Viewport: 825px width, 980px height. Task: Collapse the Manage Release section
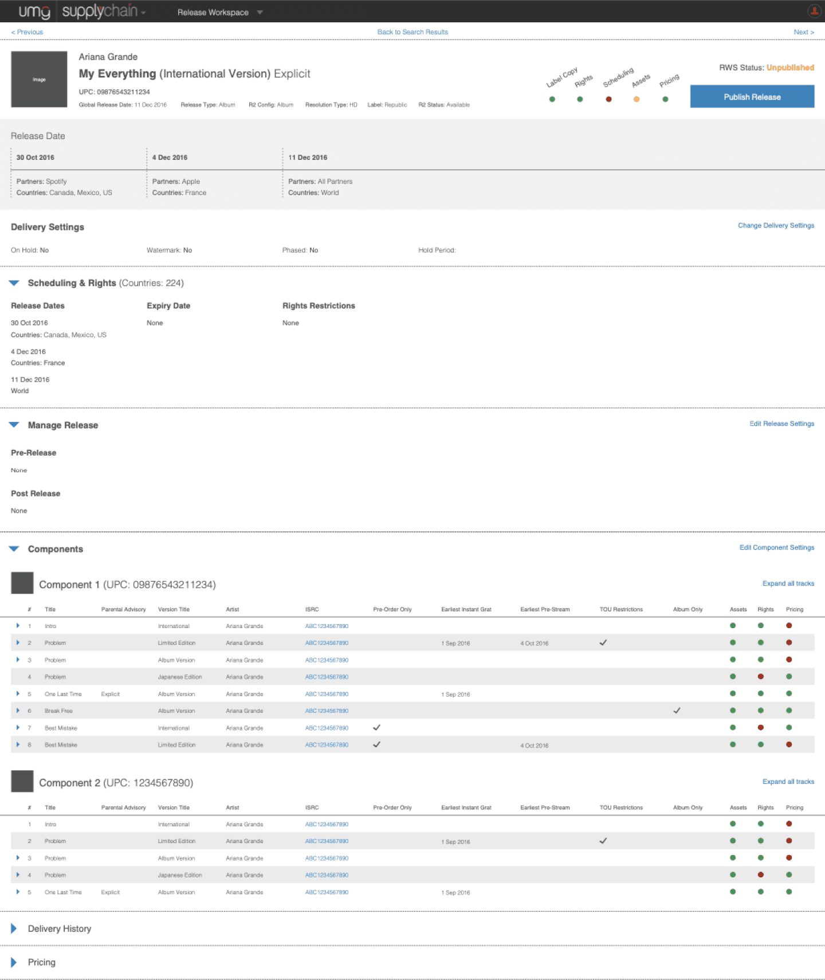[x=14, y=425]
